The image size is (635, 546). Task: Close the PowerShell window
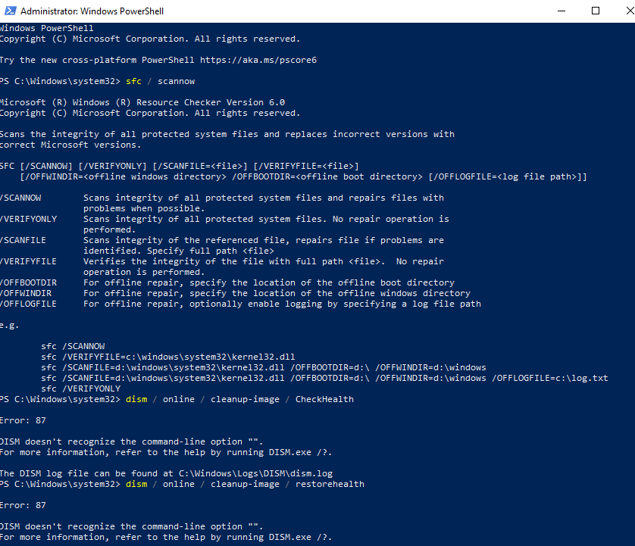point(630,11)
